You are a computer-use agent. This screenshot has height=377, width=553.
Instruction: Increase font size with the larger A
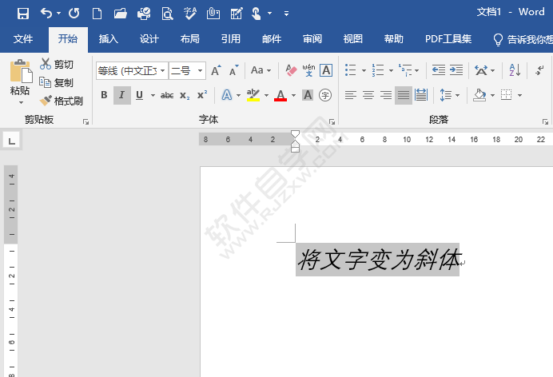point(217,70)
